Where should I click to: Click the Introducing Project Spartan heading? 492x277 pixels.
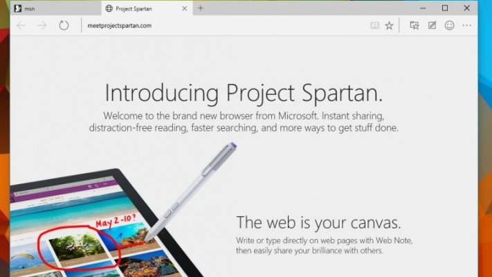[x=244, y=93]
